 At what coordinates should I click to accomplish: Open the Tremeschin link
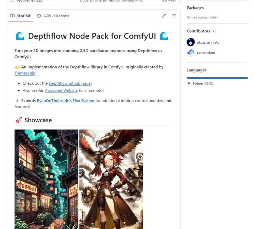25,73
